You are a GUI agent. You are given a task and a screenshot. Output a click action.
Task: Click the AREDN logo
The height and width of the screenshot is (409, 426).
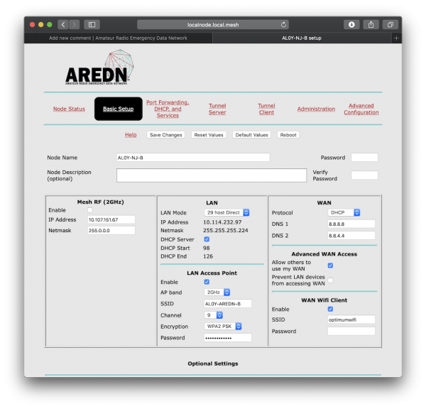99,67
